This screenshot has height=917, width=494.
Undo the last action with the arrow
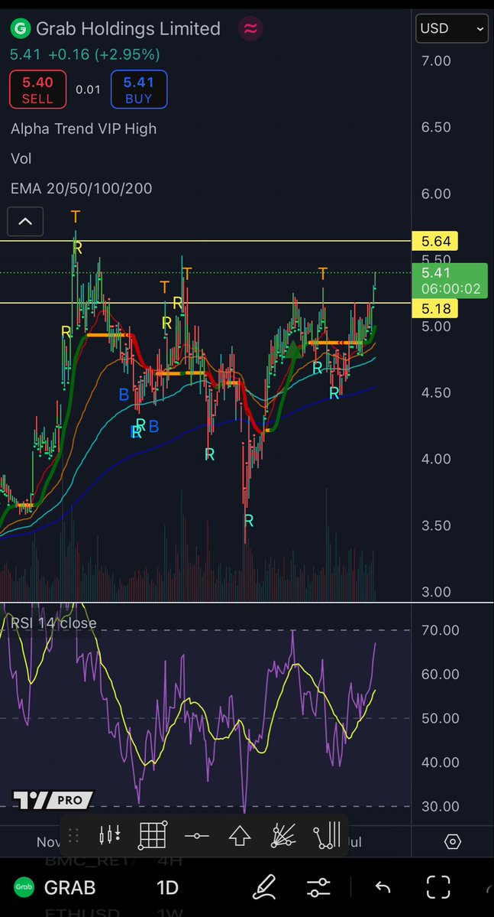pyautogui.click(x=383, y=888)
